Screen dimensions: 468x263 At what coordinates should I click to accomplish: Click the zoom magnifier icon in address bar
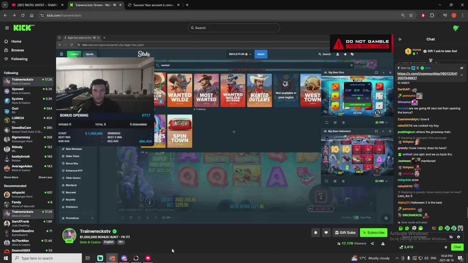click(x=403, y=15)
